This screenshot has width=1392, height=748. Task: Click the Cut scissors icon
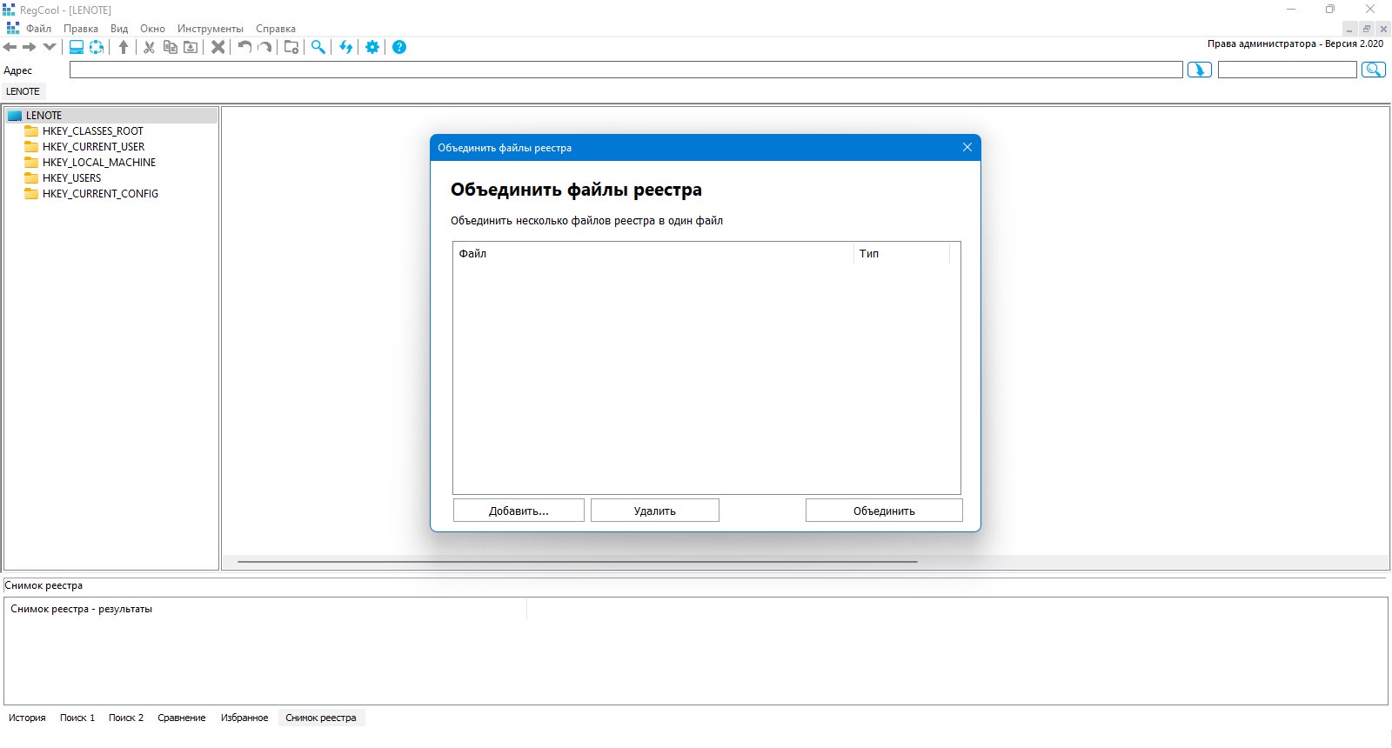[x=150, y=47]
